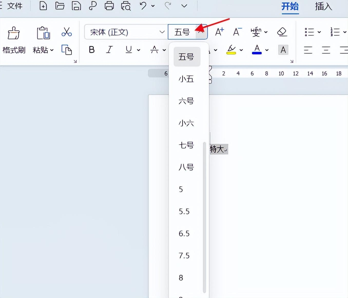348x298 pixels.
Task: Open the 文件 menu
Action: point(14,6)
